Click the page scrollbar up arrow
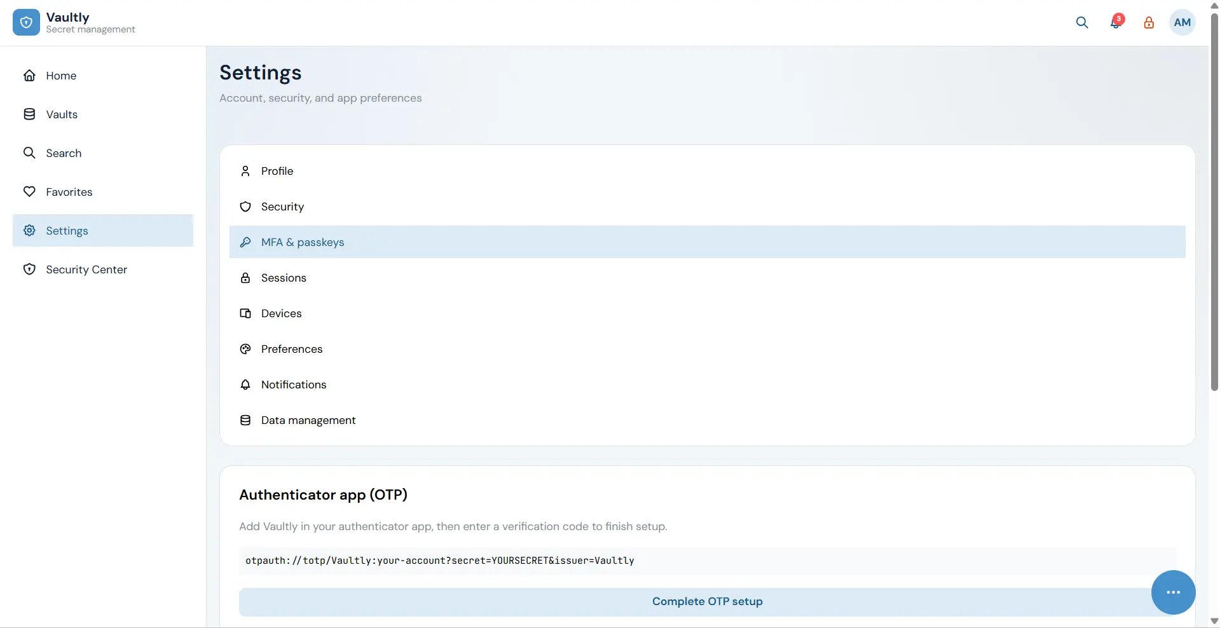The image size is (1220, 628). (x=1214, y=6)
